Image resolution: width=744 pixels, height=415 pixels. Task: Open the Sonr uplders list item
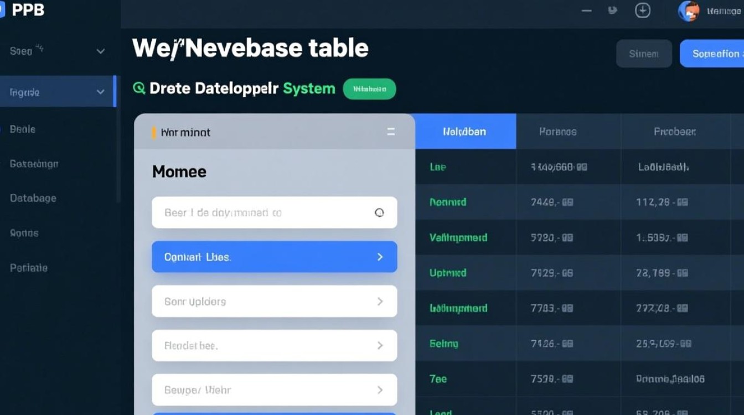click(x=274, y=302)
